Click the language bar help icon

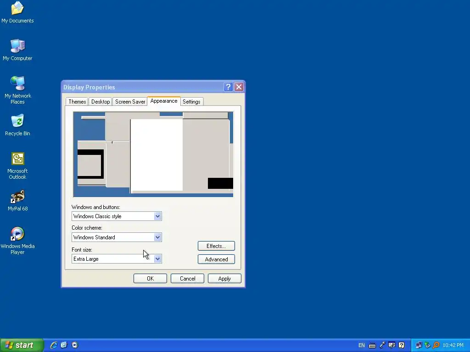[401, 345]
